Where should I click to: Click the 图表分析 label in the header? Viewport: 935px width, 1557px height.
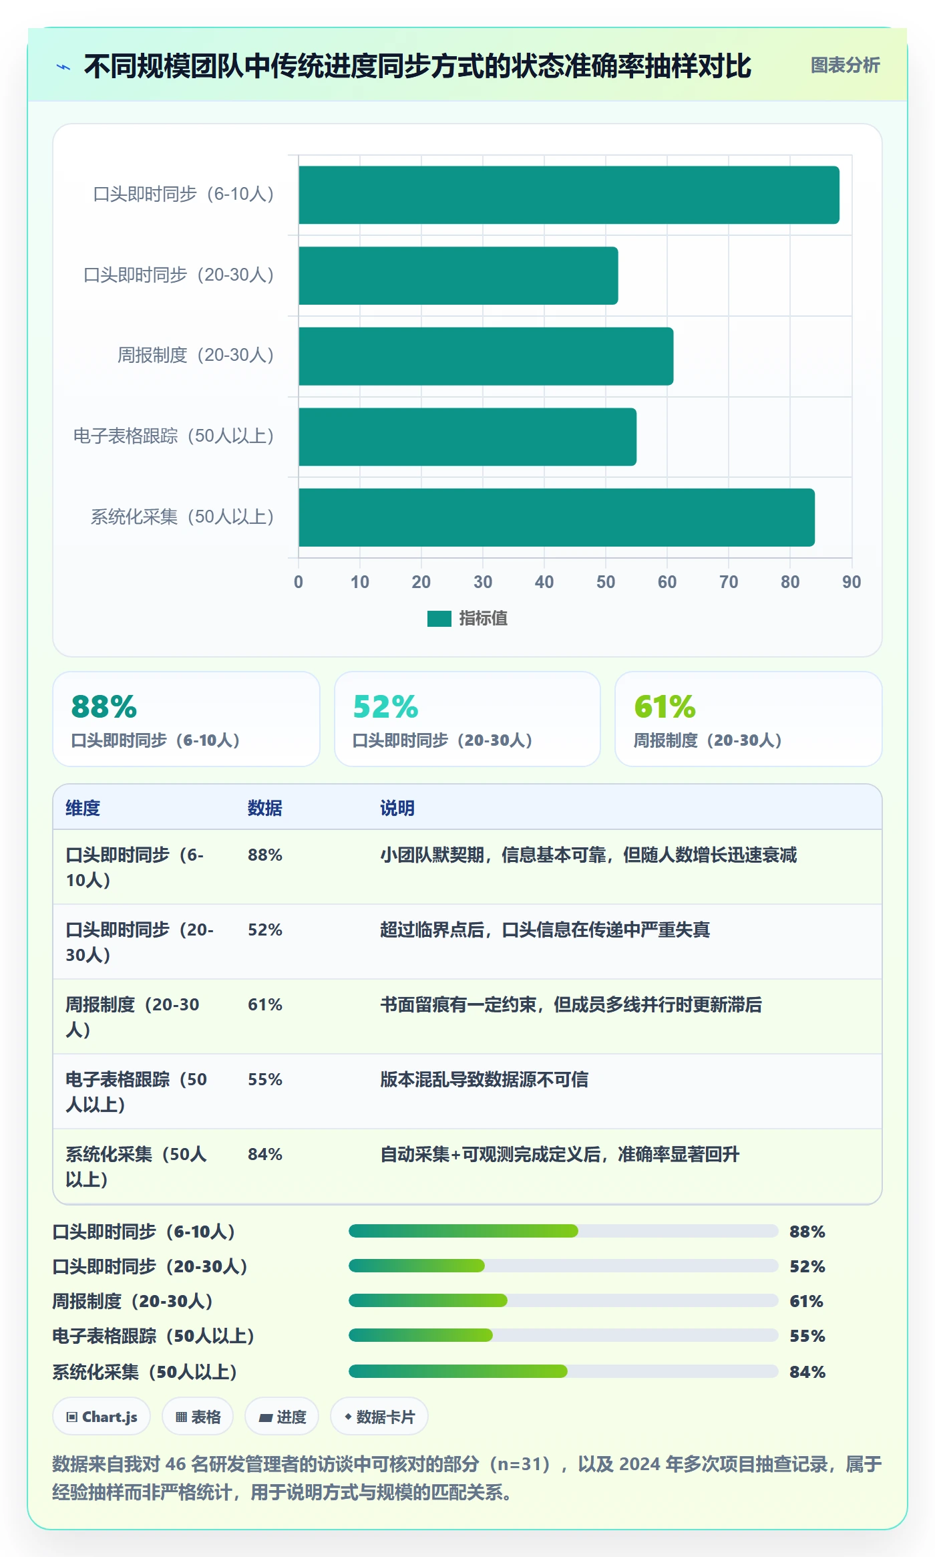[x=845, y=65]
